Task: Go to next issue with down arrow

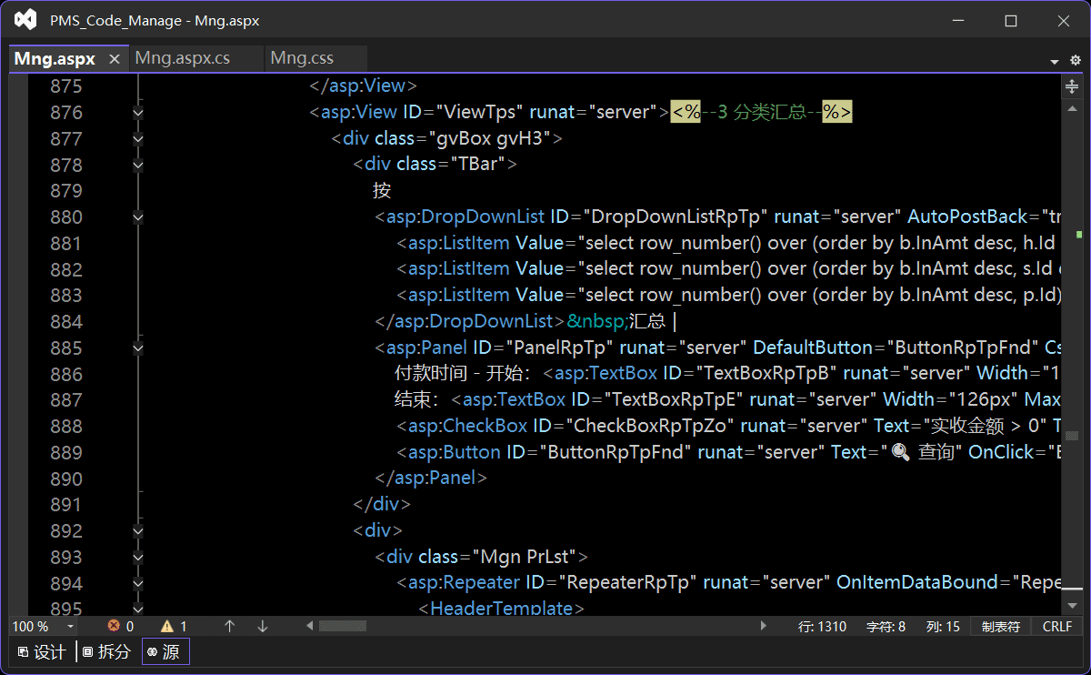Action: tap(263, 626)
